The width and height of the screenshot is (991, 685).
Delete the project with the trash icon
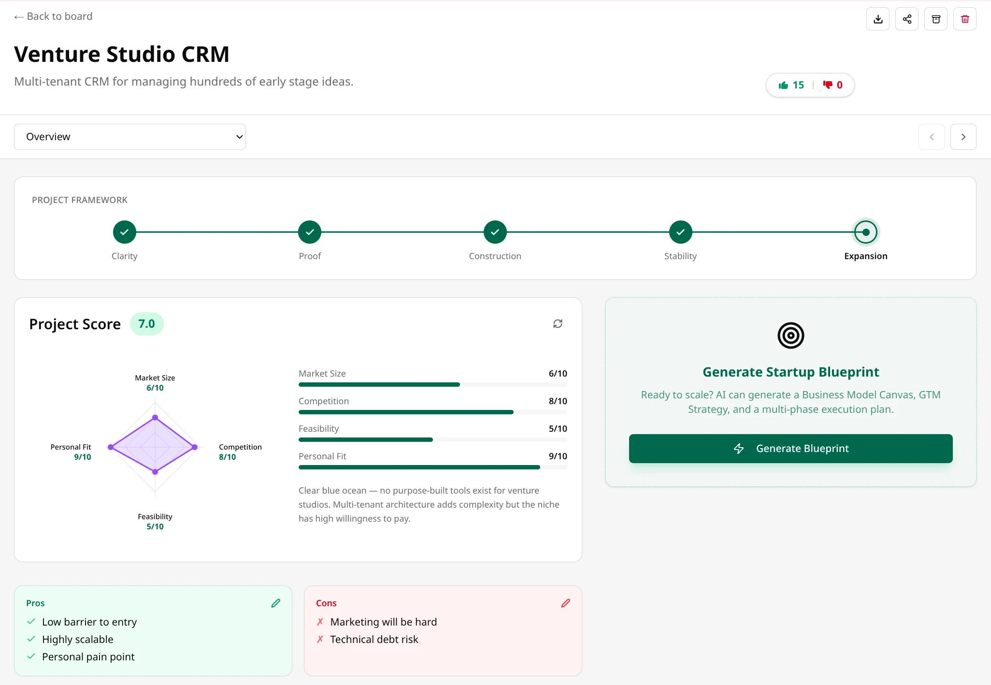964,18
